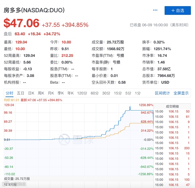Click the 总股本 value 7984.68万
195x188 pixels.
click(166, 76)
